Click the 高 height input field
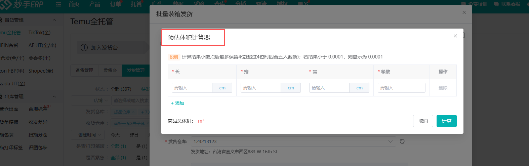529x166 pixels. click(x=329, y=88)
